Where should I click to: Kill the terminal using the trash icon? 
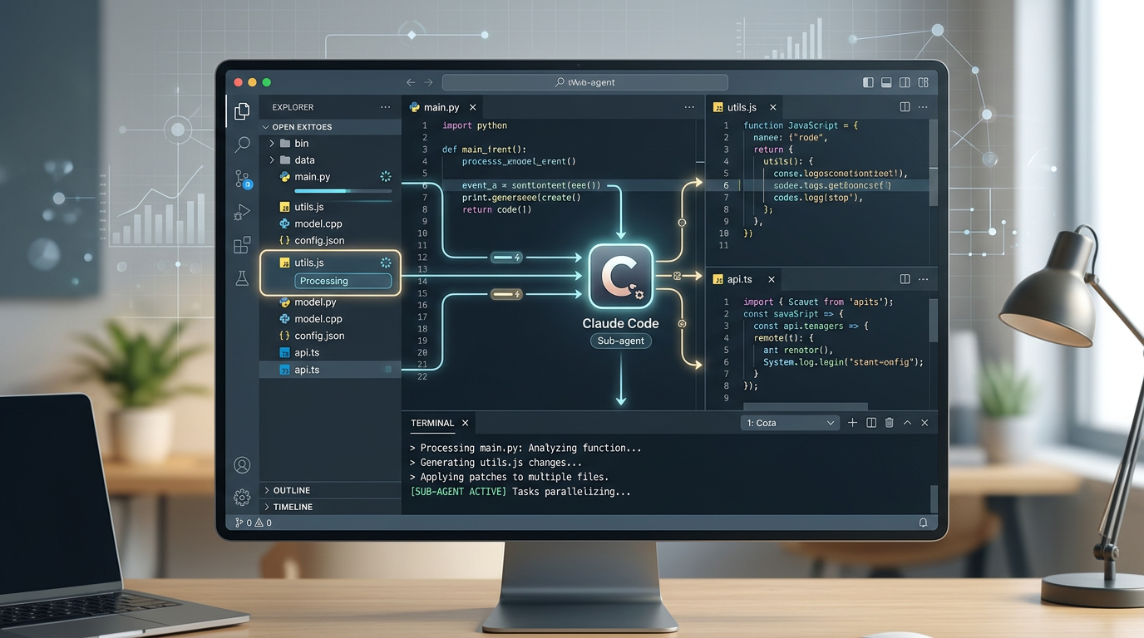[889, 422]
